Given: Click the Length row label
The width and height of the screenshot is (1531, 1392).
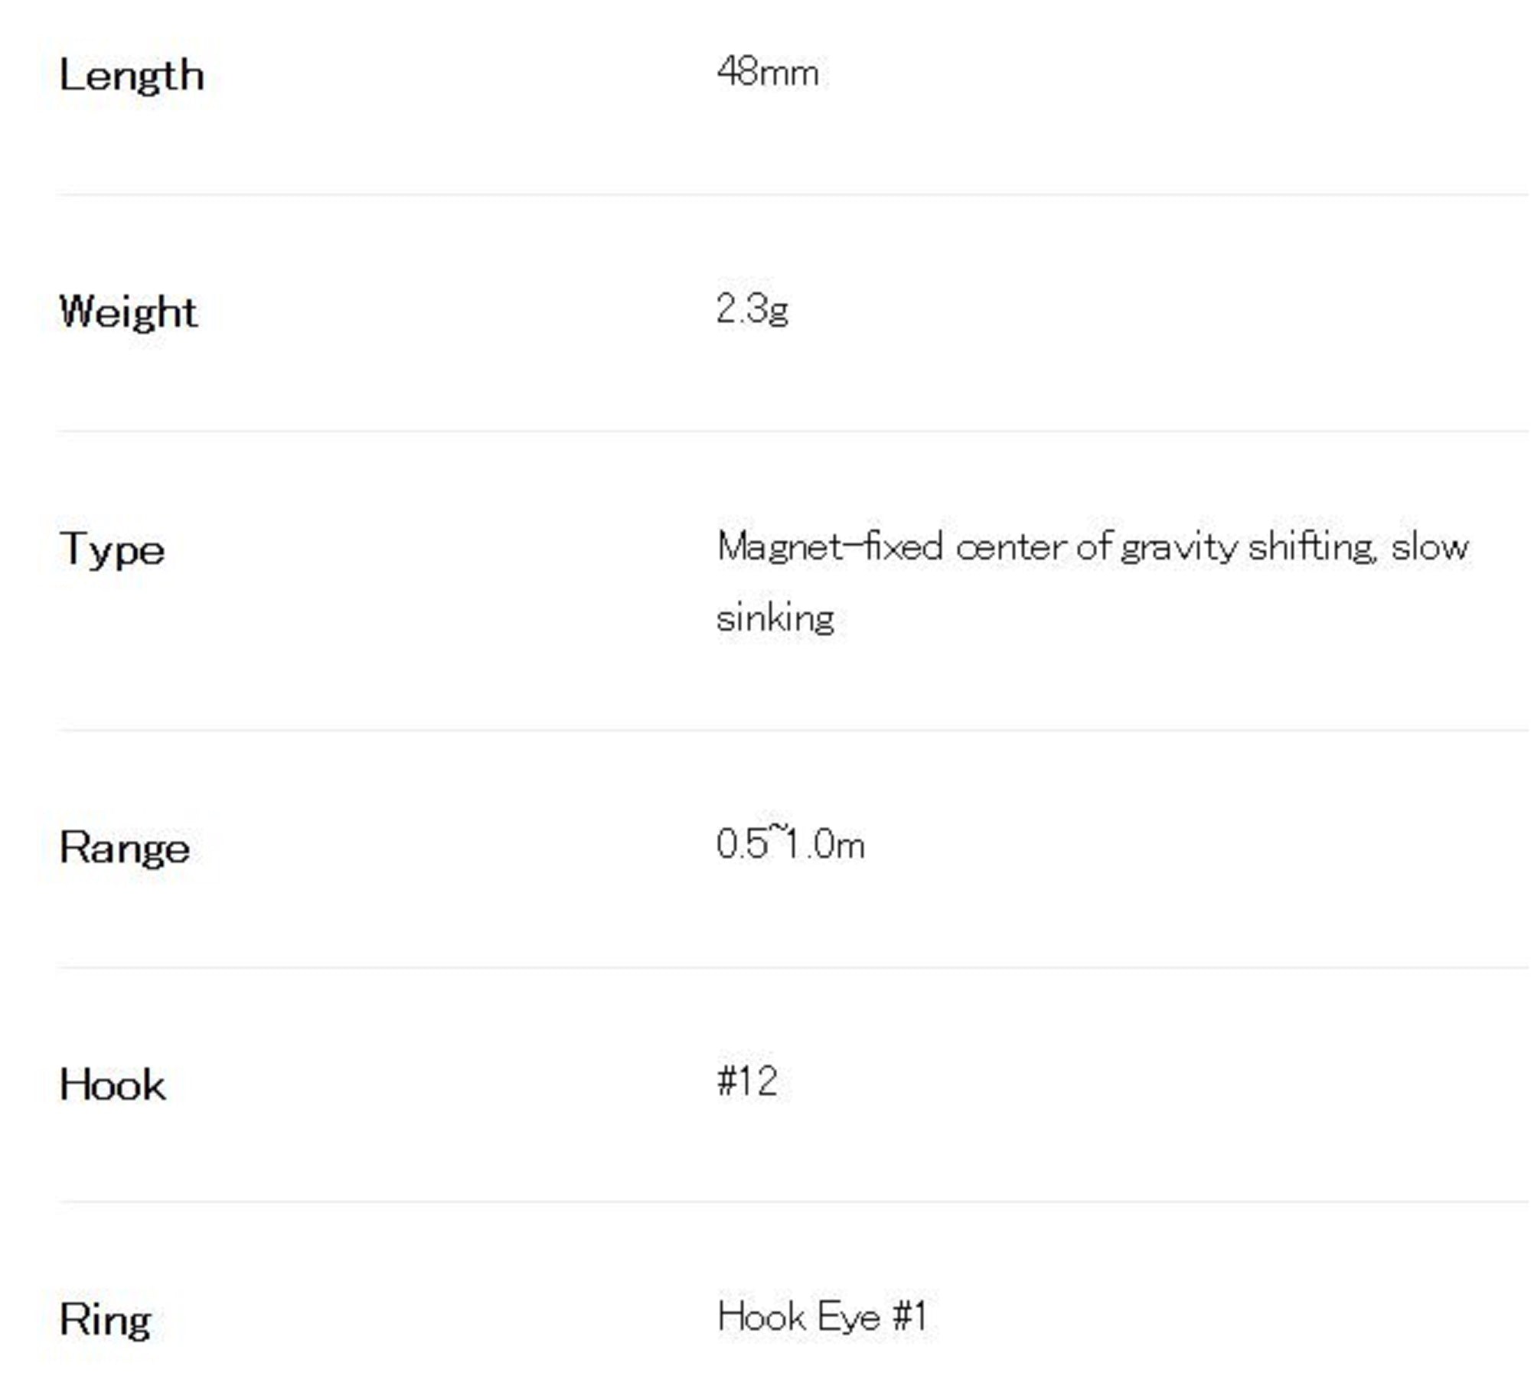Looking at the screenshot, I should (132, 77).
